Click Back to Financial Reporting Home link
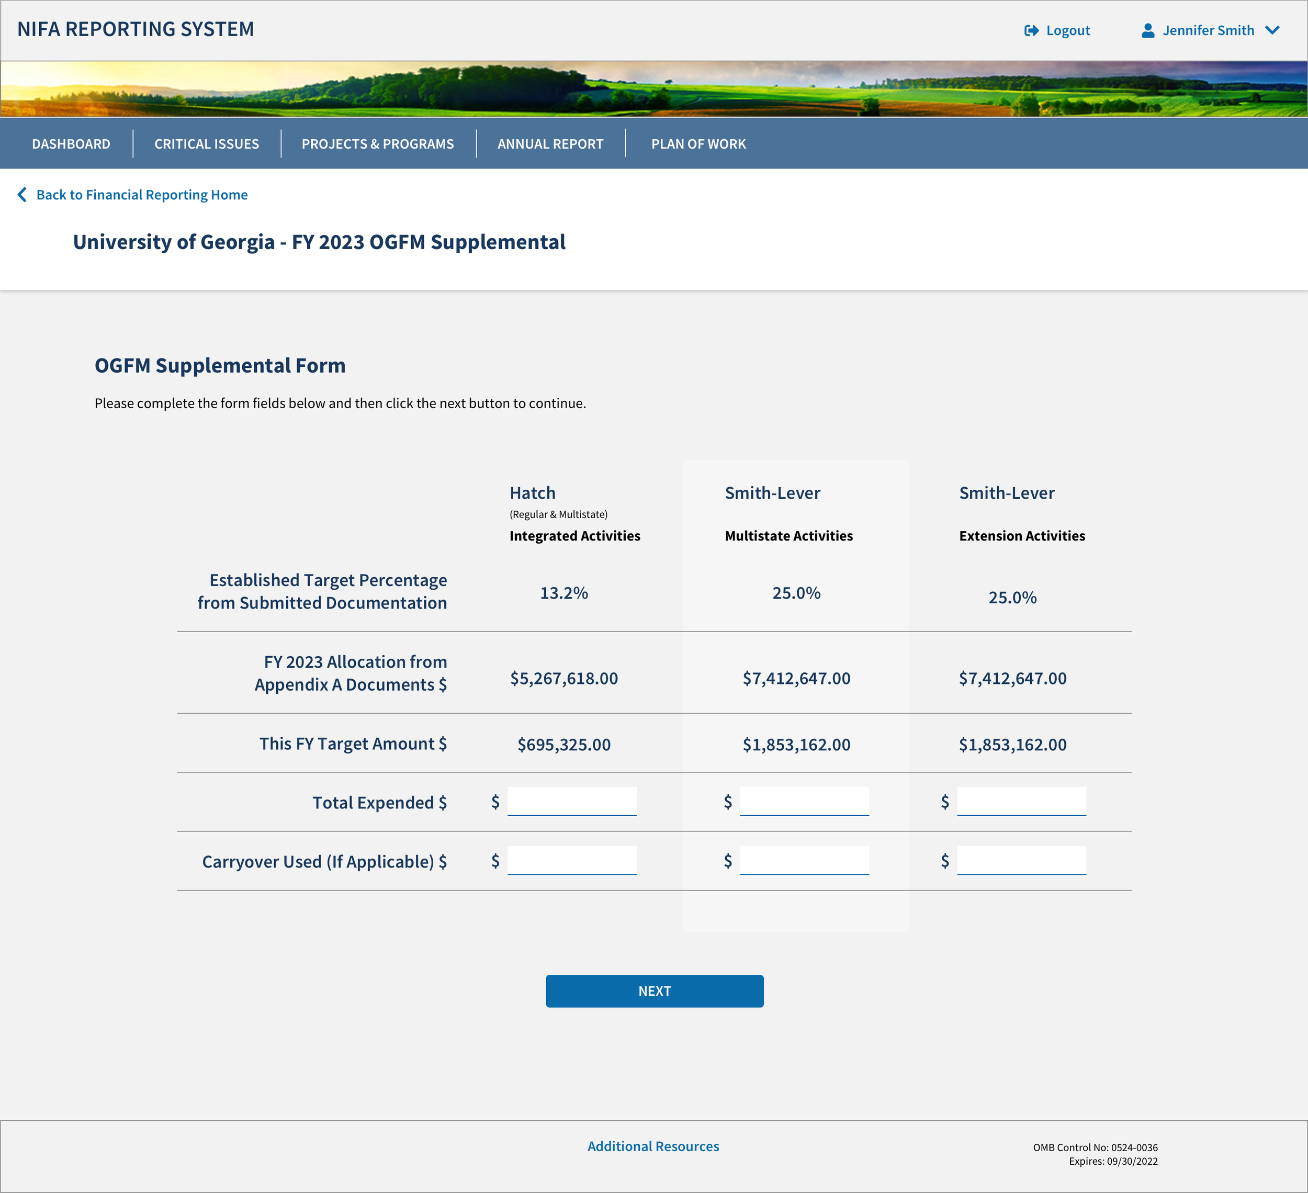Image resolution: width=1308 pixels, height=1193 pixels. [141, 195]
